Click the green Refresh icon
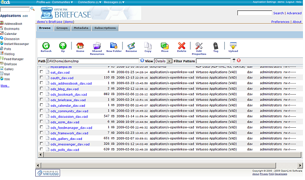This screenshot has width=305, height=180. (x=46, y=45)
